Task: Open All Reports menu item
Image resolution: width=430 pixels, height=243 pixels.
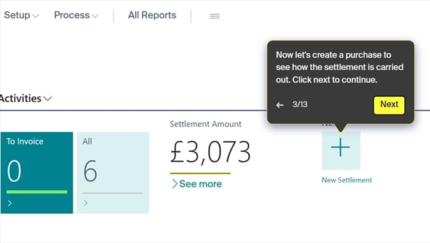Action: tap(152, 15)
